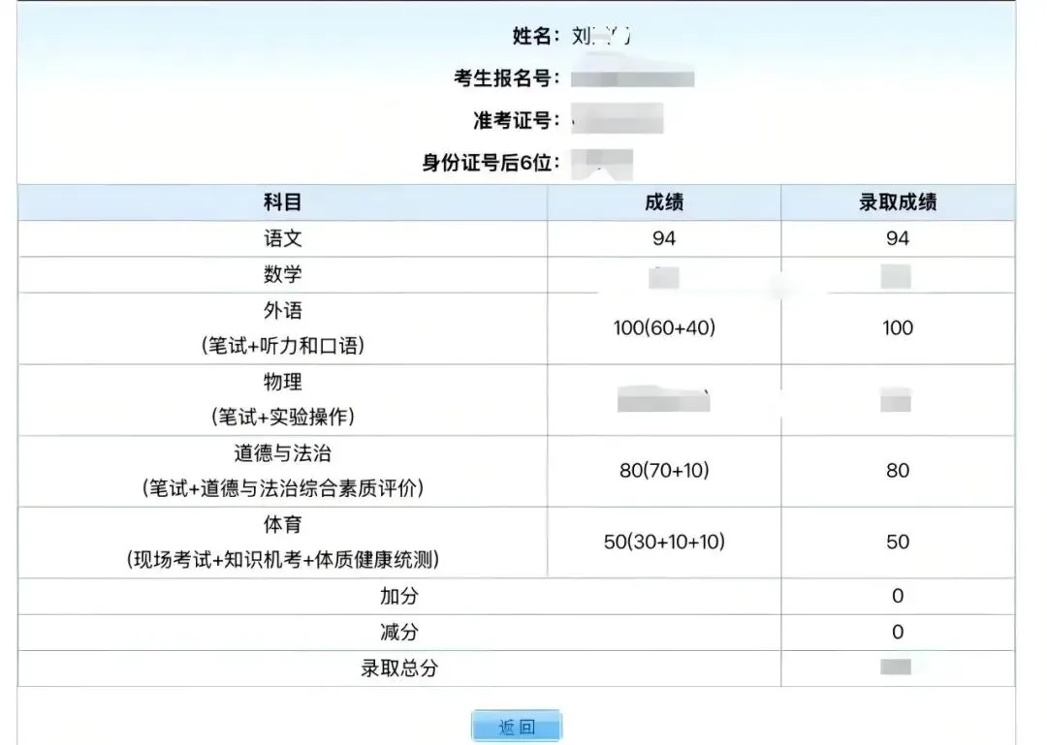Click the 加分 value 0

click(898, 596)
